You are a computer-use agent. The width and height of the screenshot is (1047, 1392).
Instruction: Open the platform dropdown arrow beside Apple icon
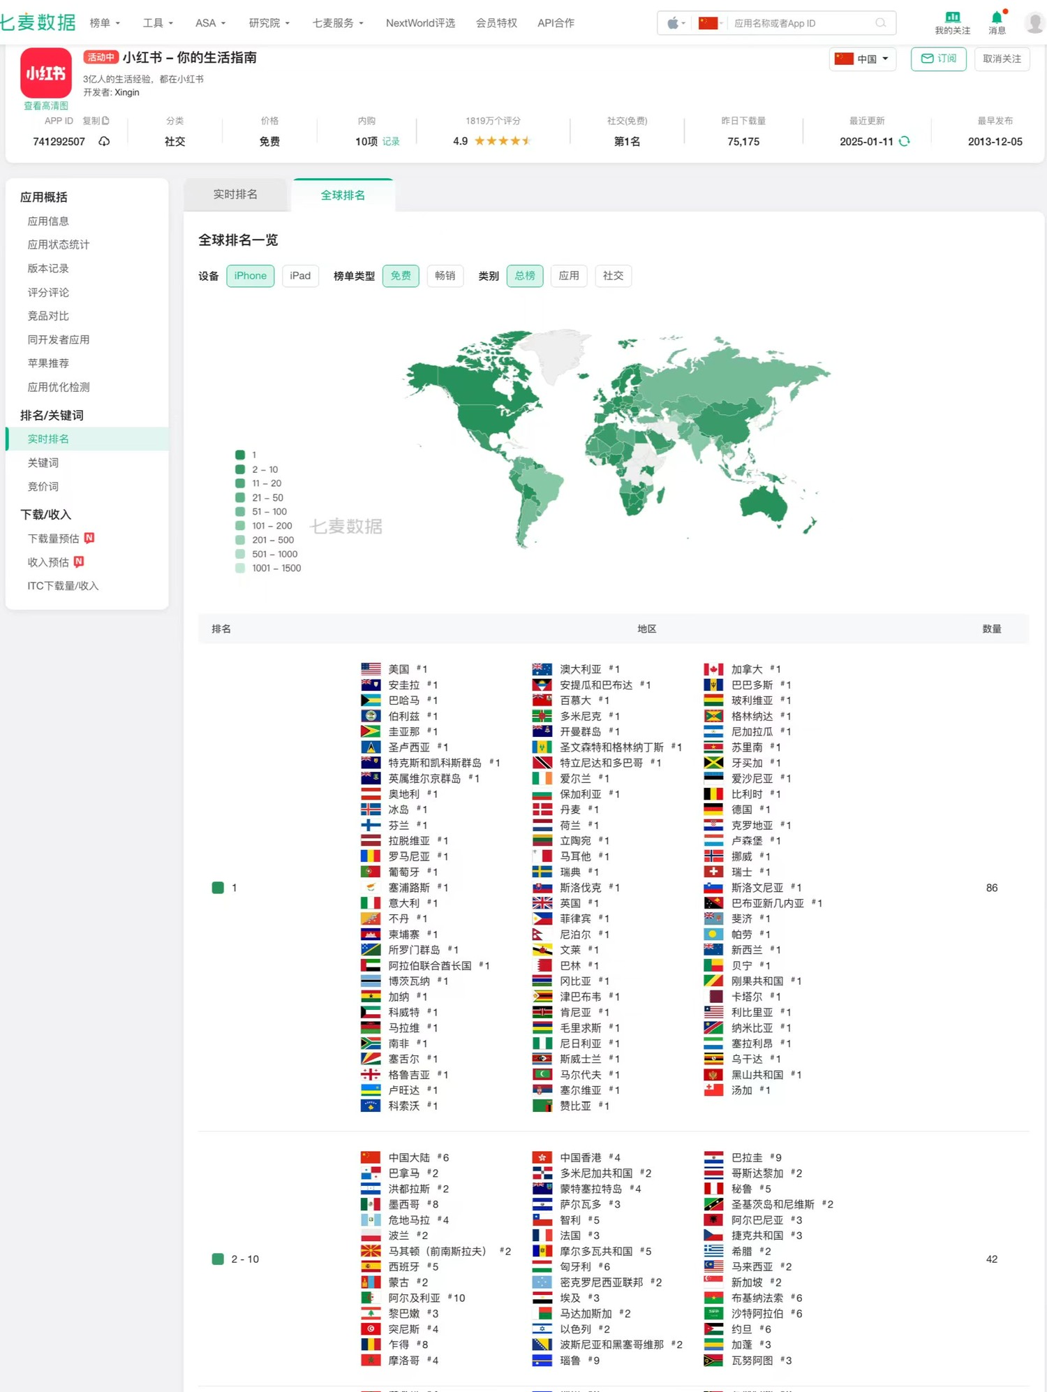point(683,23)
